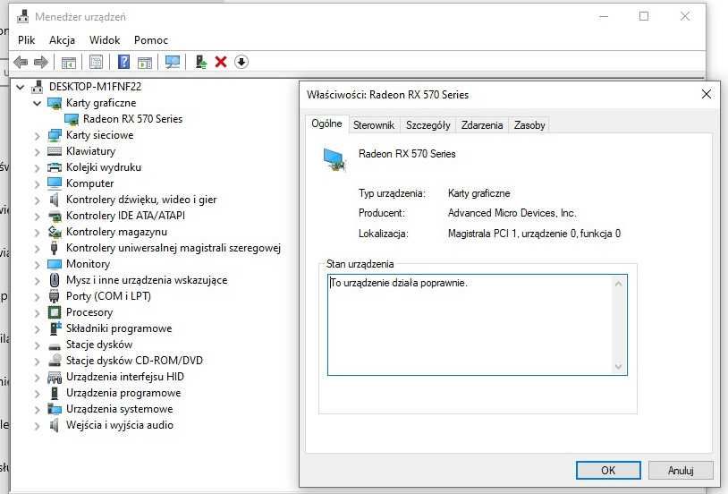Expand the Procesory category

(x=38, y=312)
